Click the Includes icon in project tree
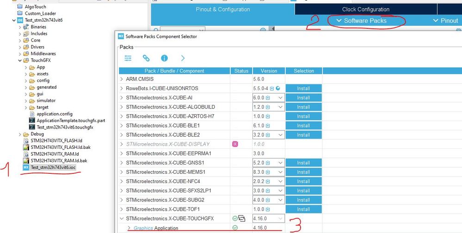The image size is (462, 233). point(26,34)
